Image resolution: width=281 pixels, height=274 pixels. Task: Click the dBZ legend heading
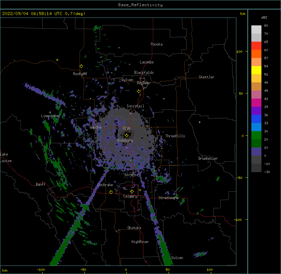(x=264, y=17)
